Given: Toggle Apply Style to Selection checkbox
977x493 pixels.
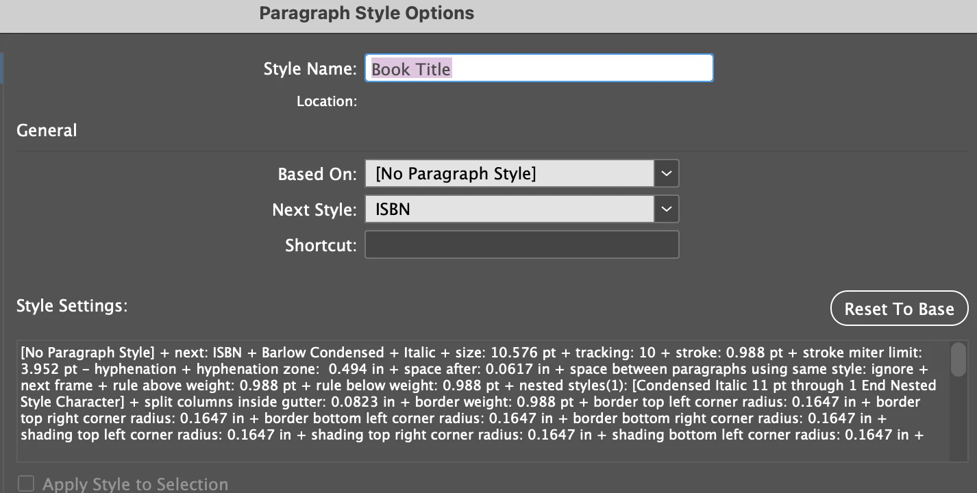Looking at the screenshot, I should [26, 484].
